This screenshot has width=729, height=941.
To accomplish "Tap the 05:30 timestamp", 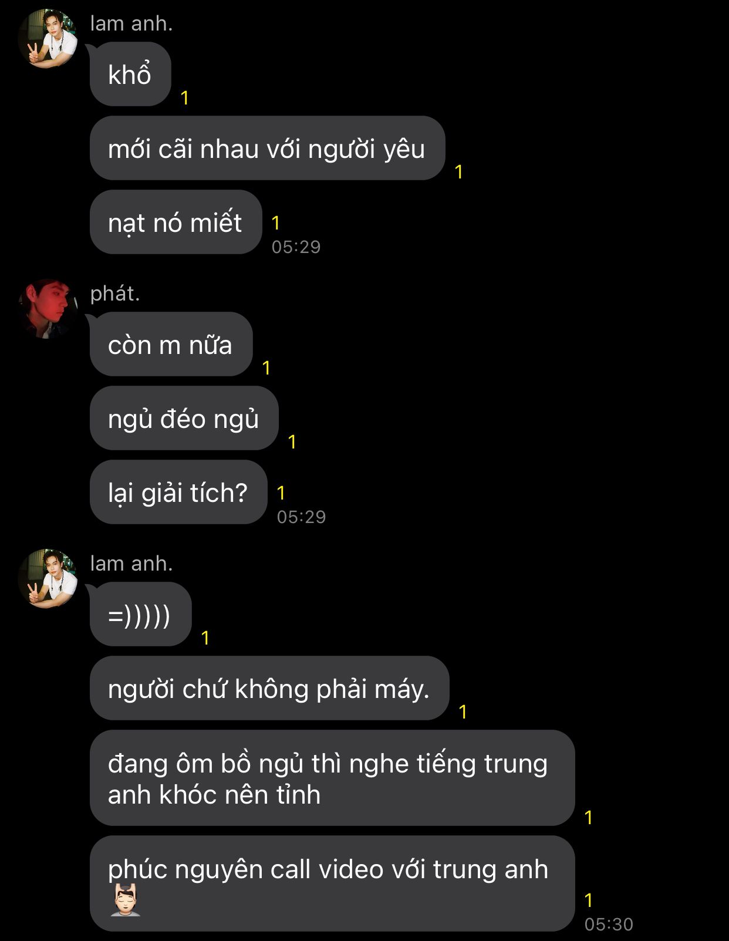I will point(609,925).
